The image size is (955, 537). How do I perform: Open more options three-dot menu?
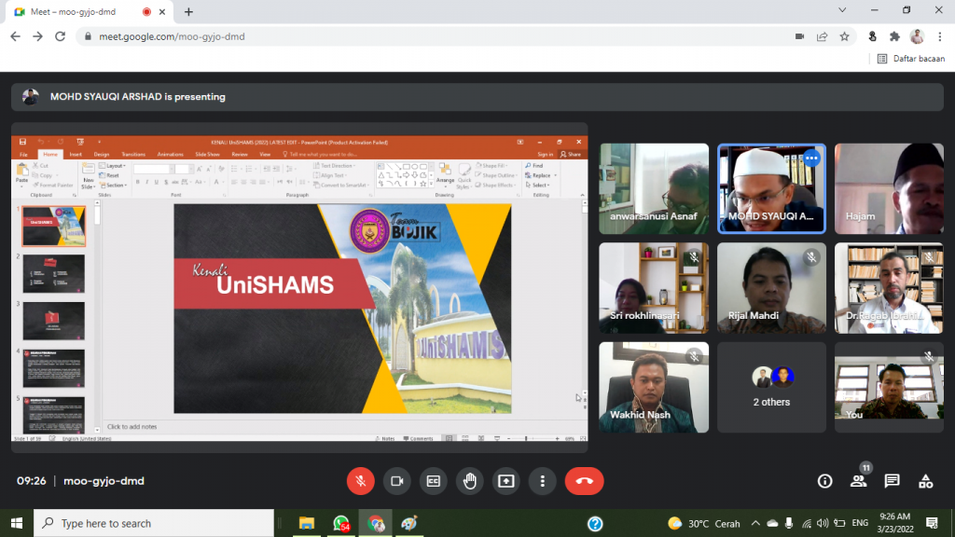[x=543, y=481]
